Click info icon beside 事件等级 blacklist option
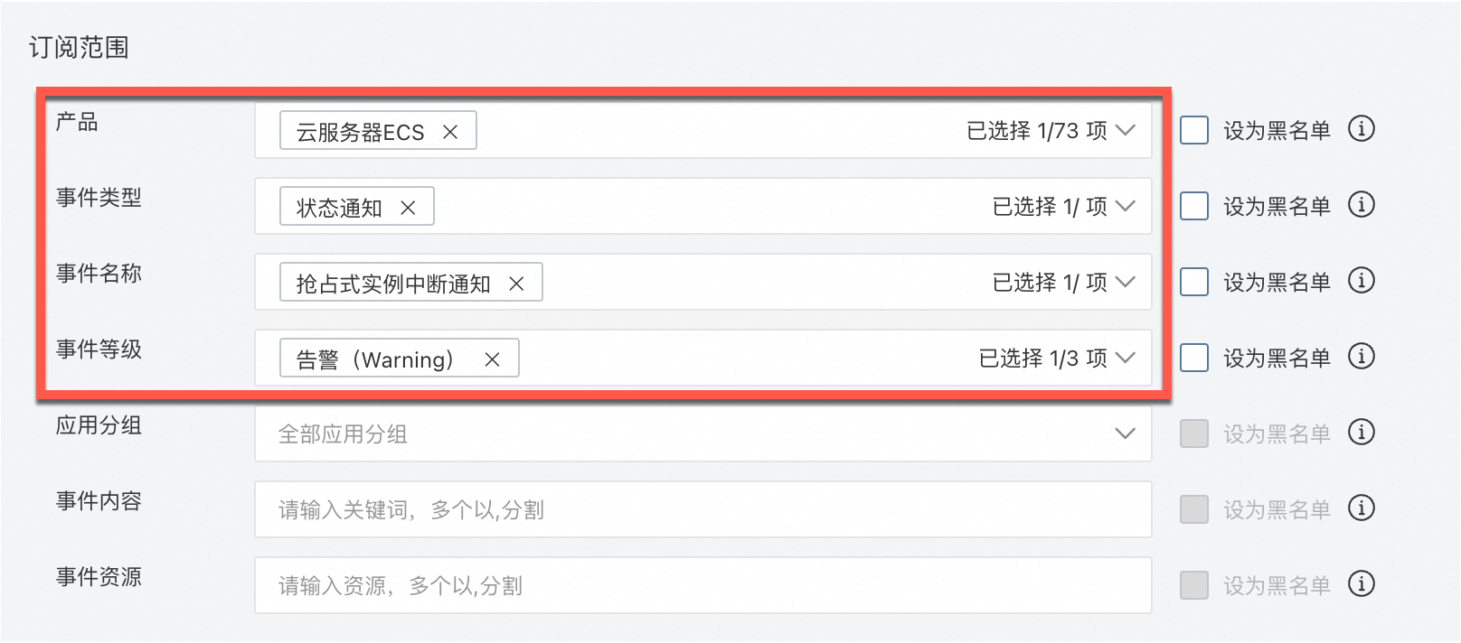This screenshot has height=643, width=1461. (x=1361, y=357)
